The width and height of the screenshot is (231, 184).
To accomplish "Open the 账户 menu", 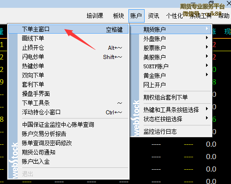I will [x=136, y=16].
